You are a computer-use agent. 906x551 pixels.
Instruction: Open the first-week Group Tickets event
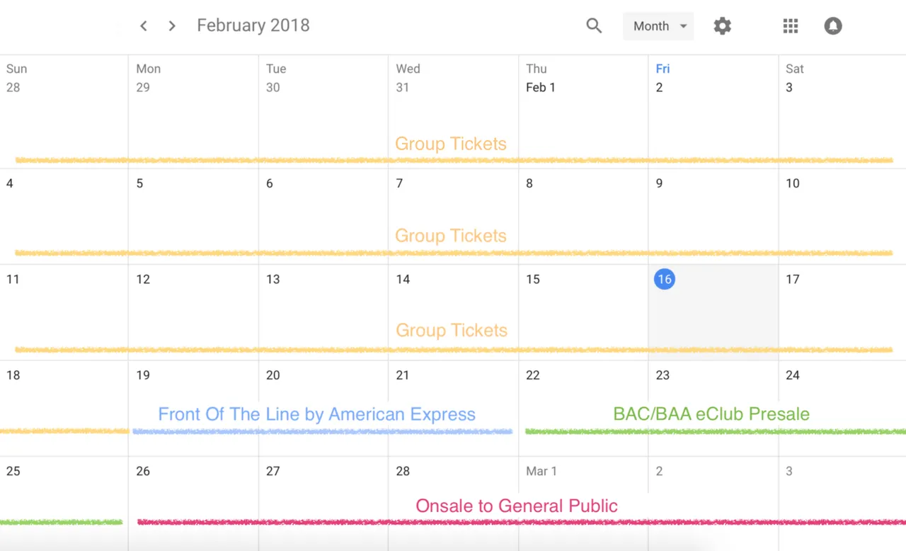click(x=451, y=144)
